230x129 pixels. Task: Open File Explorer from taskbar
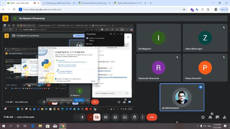click(x=40, y=126)
